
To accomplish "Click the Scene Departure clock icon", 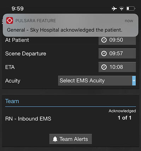I will [104, 54].
